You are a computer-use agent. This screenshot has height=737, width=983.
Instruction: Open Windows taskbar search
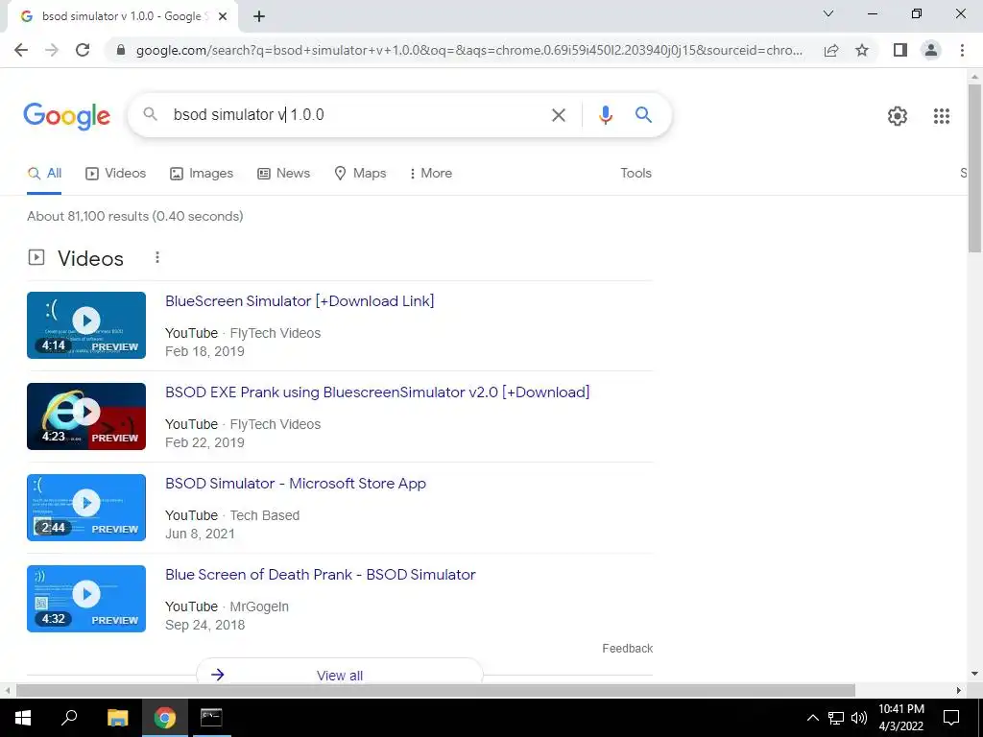[69, 718]
